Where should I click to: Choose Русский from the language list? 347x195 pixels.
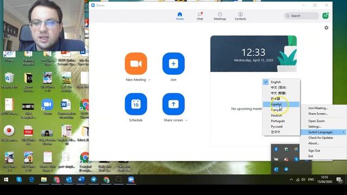pos(281,126)
